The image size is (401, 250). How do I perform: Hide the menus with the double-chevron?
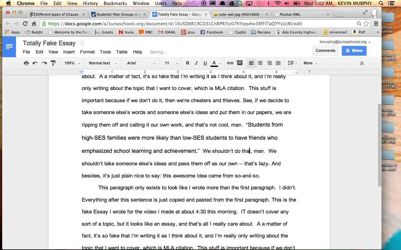click(362, 63)
